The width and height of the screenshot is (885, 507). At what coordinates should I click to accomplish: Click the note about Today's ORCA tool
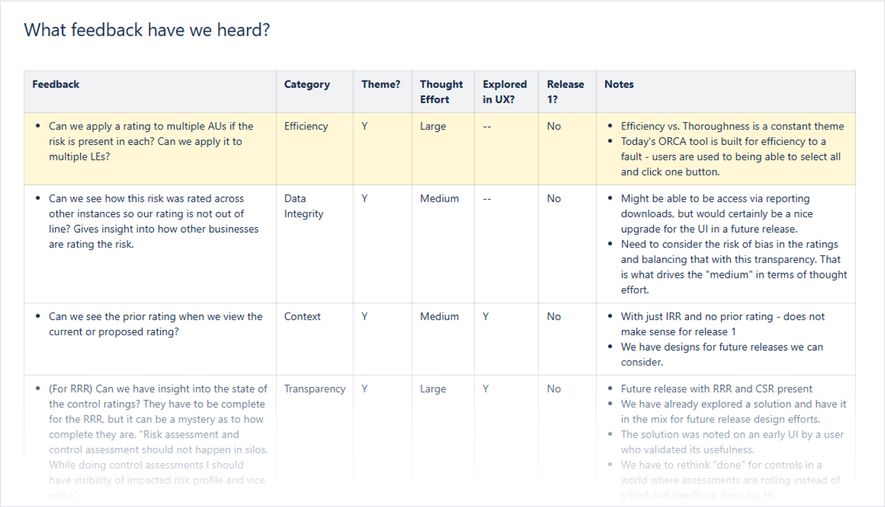tap(731, 157)
